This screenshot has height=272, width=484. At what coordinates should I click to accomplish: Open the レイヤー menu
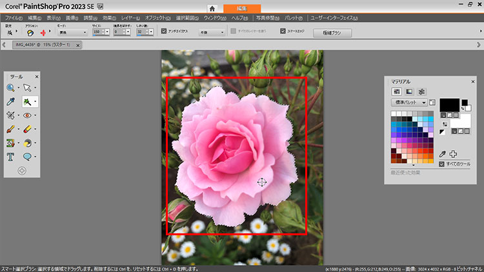[x=130, y=17]
